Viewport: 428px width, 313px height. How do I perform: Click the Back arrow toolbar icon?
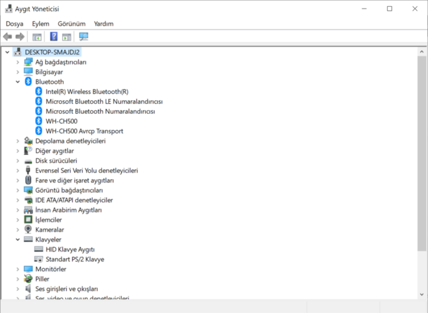point(8,36)
